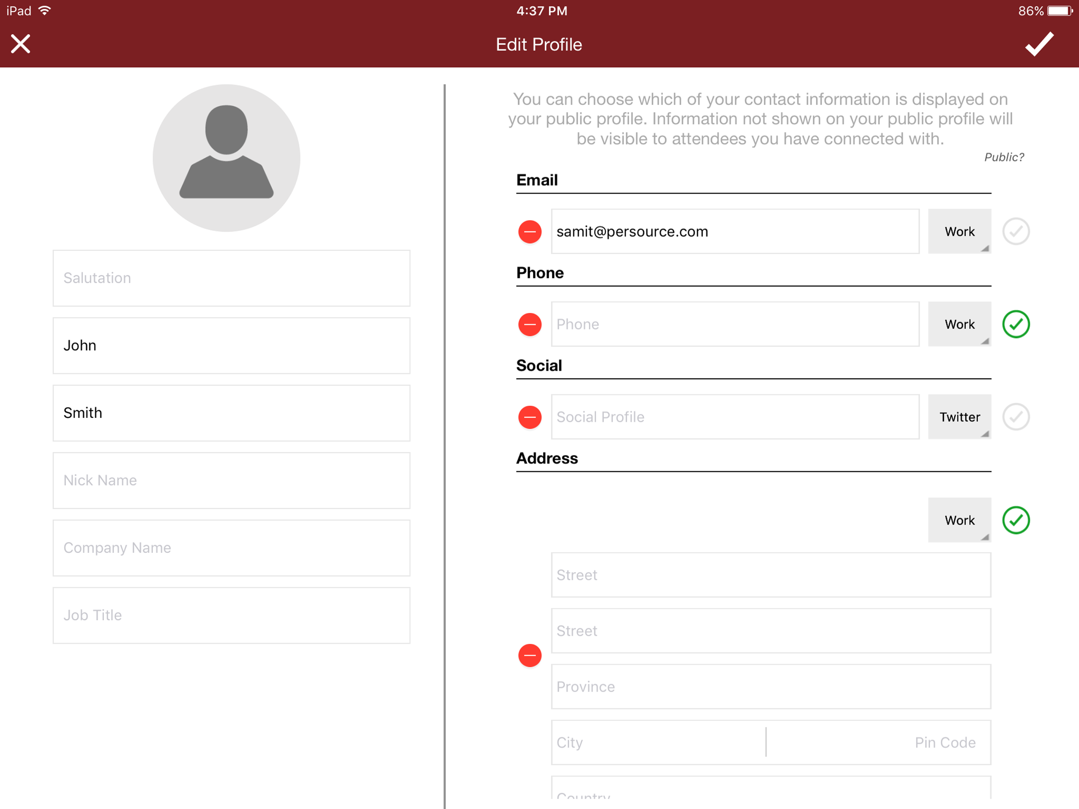The image size is (1079, 809).
Task: Toggle public visibility for phone
Action: (x=1016, y=324)
